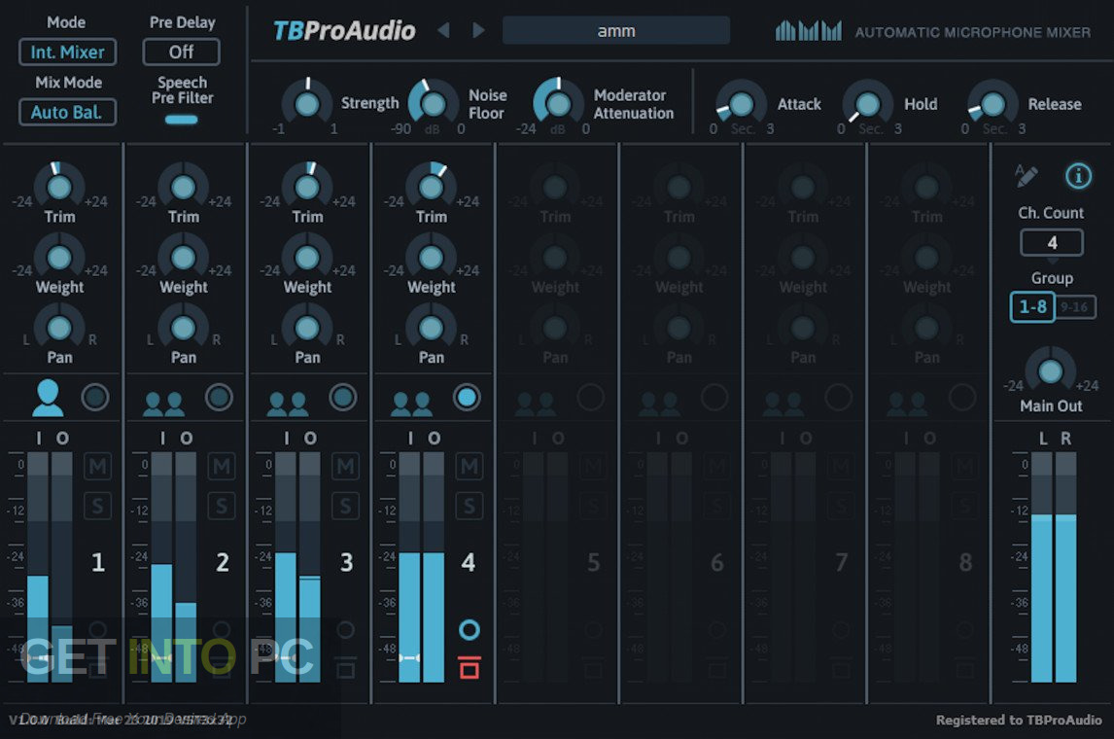1114x739 pixels.
Task: Click the Moderator Attenuation knob
Action: coord(558,104)
